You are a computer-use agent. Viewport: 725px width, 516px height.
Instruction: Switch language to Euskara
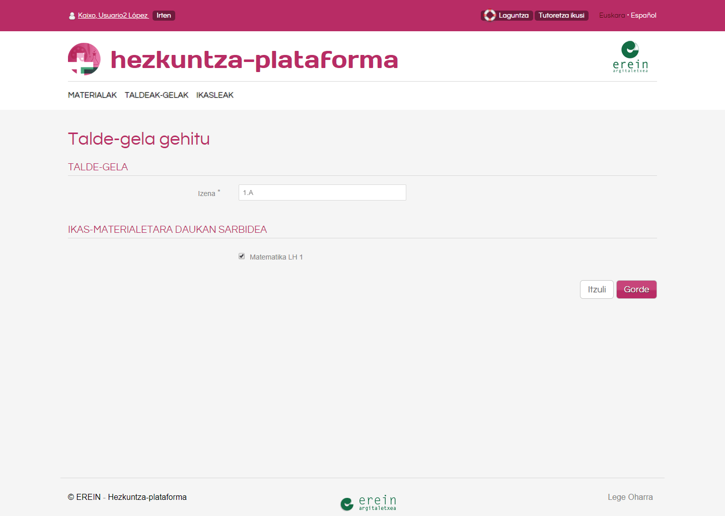tap(612, 16)
